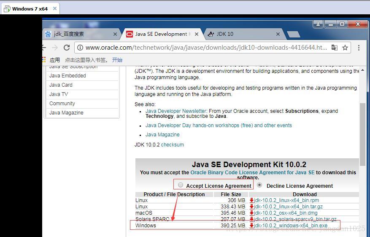
Task: Switch to the Java SE Development Kit tab
Action: [x=162, y=34]
